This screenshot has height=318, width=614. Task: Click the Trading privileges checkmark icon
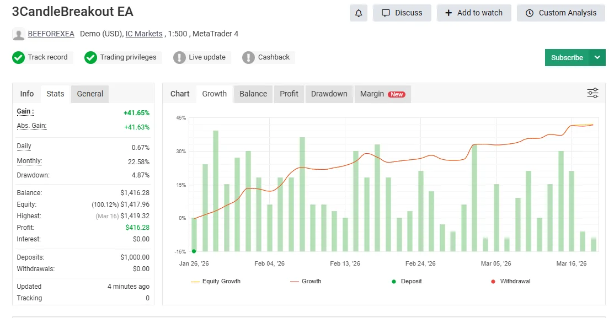pos(91,57)
